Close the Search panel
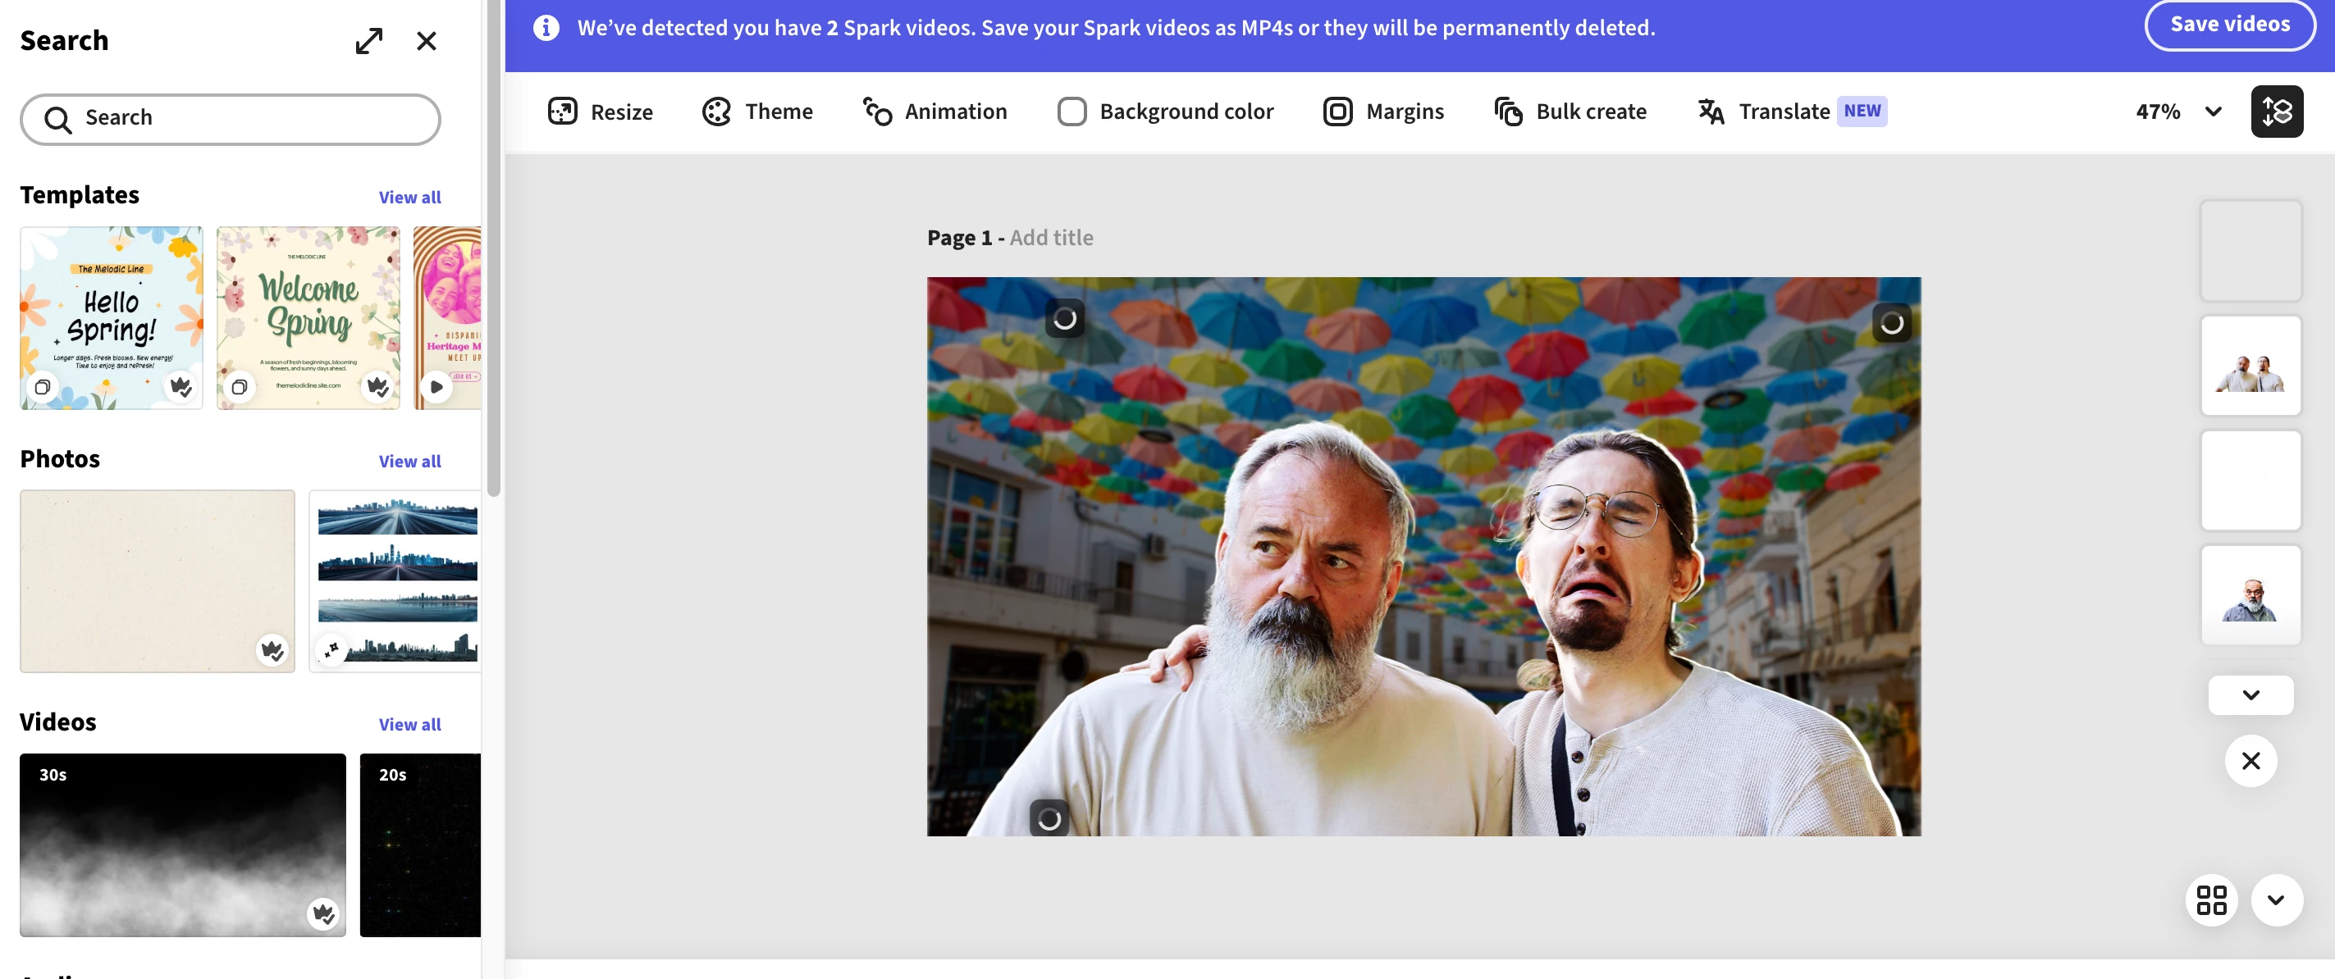This screenshot has height=979, width=2335. tap(426, 41)
